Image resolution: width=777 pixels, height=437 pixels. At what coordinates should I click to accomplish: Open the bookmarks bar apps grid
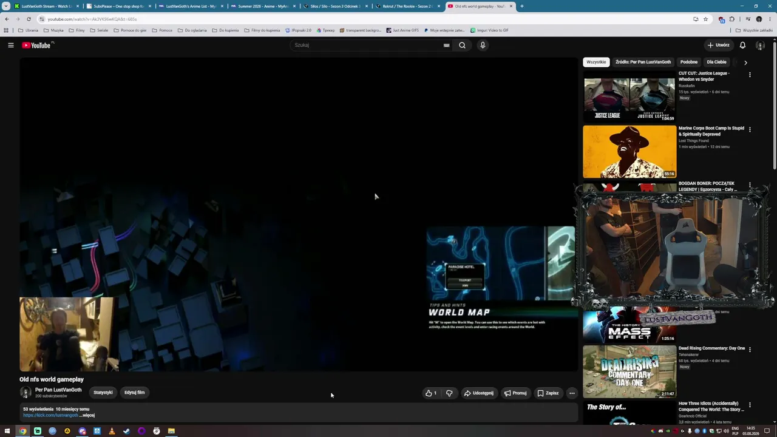point(6,30)
